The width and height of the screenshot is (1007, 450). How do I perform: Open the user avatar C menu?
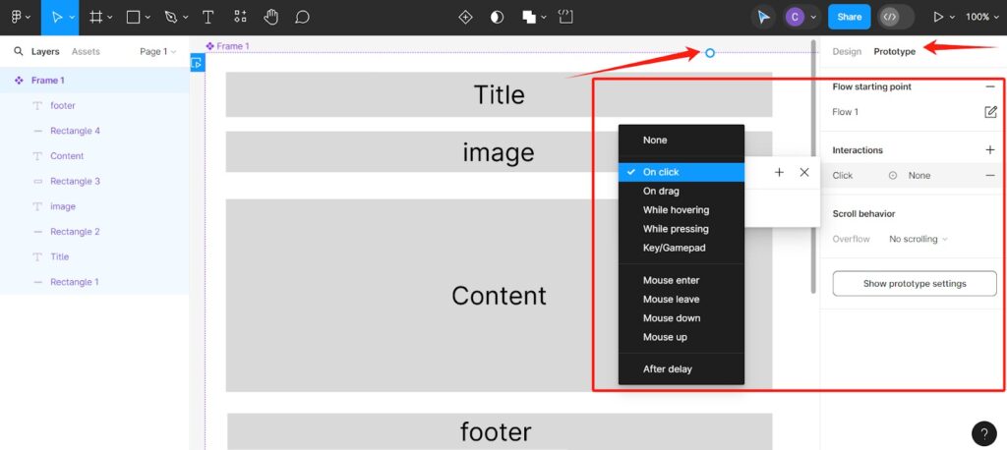[x=795, y=18]
